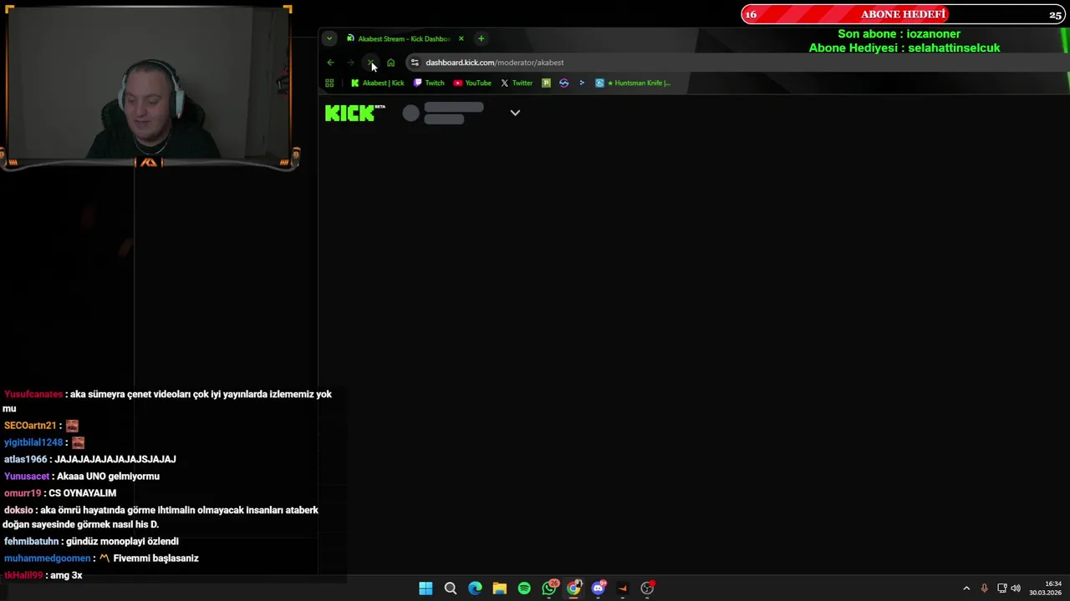Click the loading channel avatar placeholder
Screen dimensions: 1070x601
[410, 114]
